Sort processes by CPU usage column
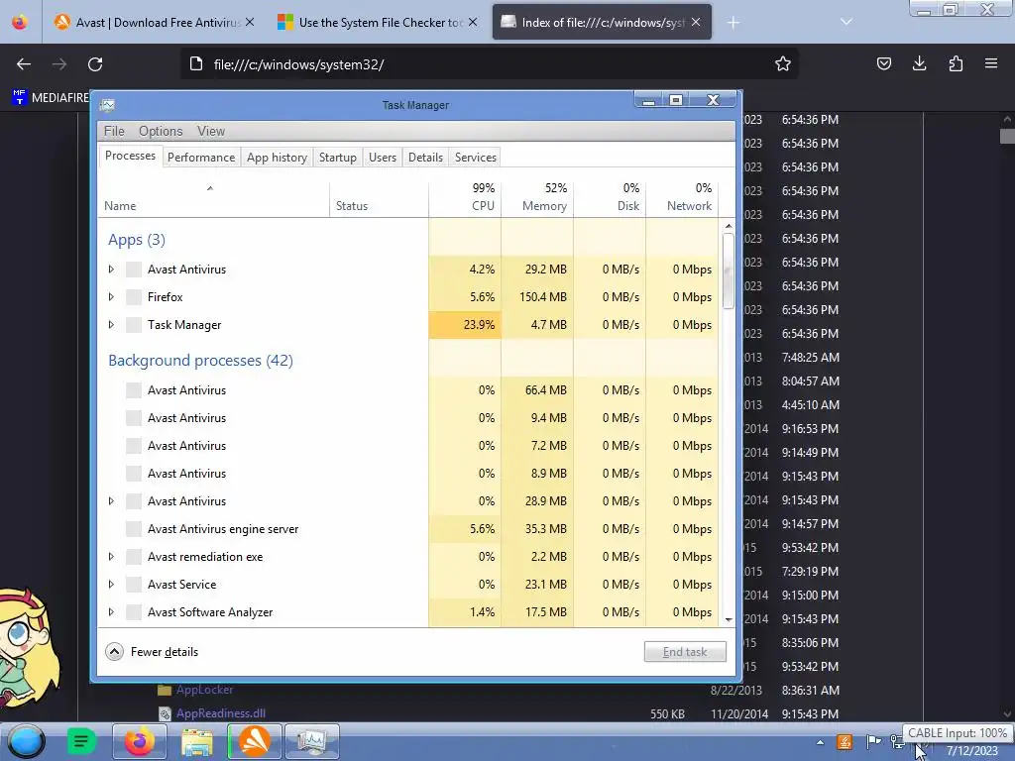1015x761 pixels. click(x=465, y=199)
